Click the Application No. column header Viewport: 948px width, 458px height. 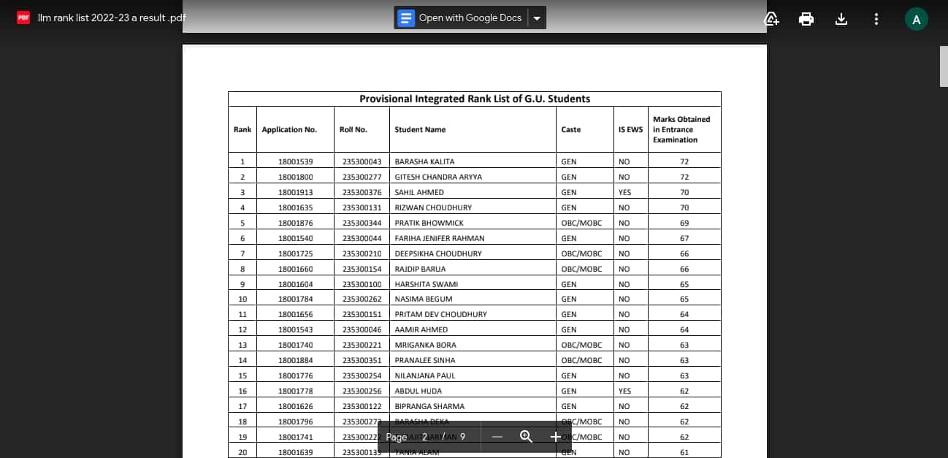tap(289, 129)
